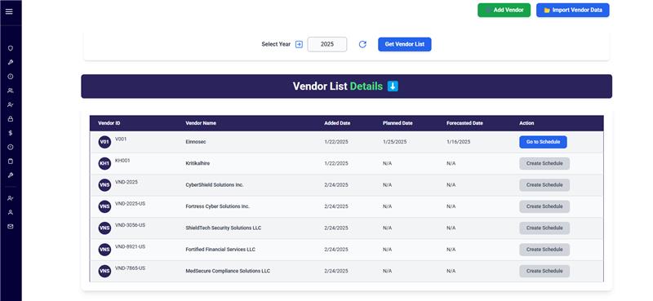The width and height of the screenshot is (653, 301).
Task: Click the Added Date column header
Action: coord(337,123)
